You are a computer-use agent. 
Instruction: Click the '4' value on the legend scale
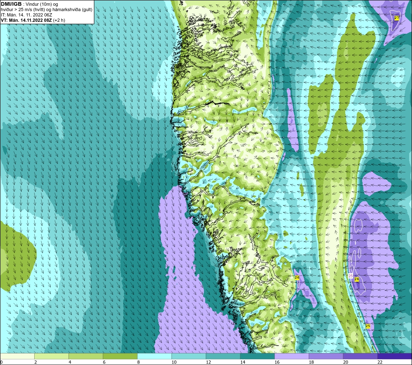[x=70, y=363]
